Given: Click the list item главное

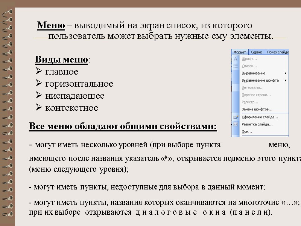Looking at the screenshot, I should click(62, 72).
